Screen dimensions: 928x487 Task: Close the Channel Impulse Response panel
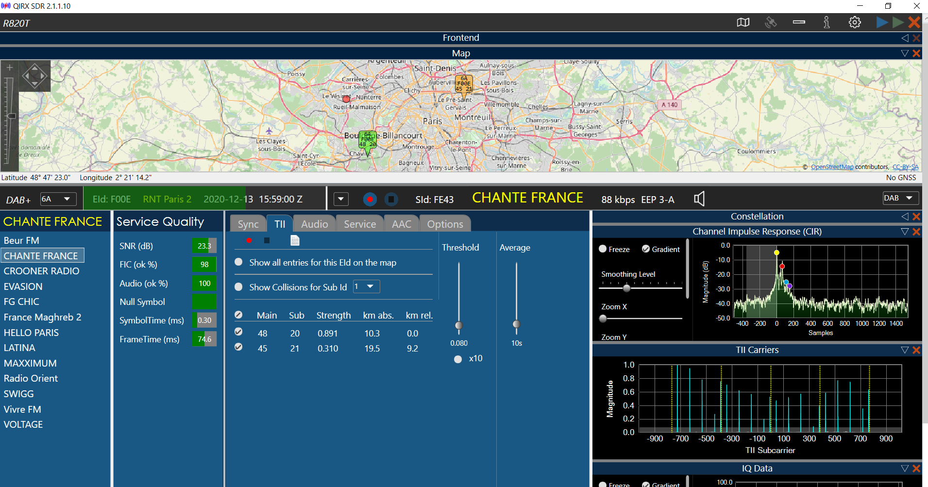point(916,232)
